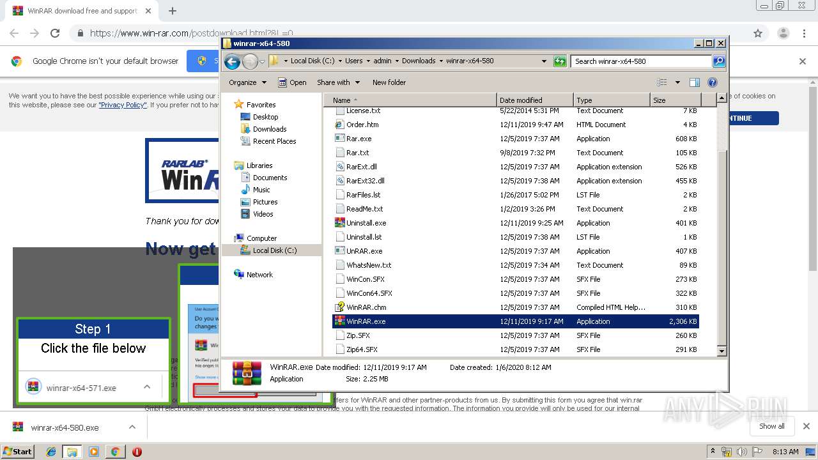Select the WinRAR.exe file icon
Image resolution: width=818 pixels, height=460 pixels.
click(x=340, y=321)
